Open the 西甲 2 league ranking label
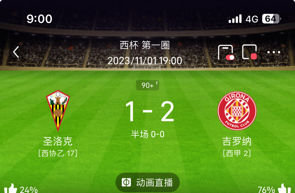The width and height of the screenshot is (295, 193). [x=237, y=153]
